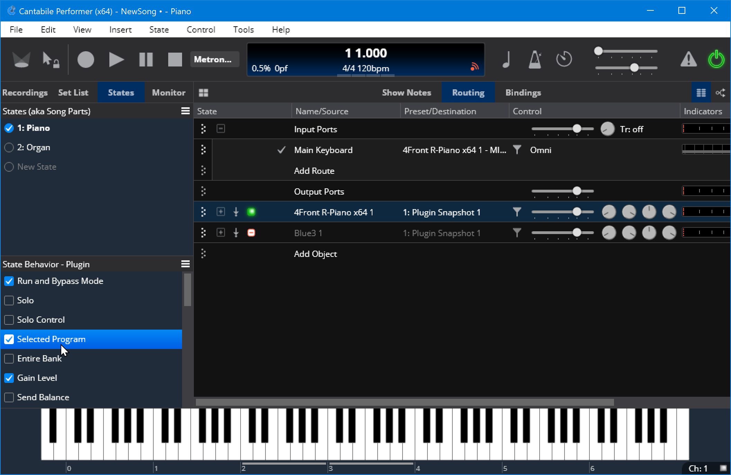The height and width of the screenshot is (475, 731).
Task: Toggle the enabled checkmark on Main Keyboard route
Action: [x=281, y=150]
